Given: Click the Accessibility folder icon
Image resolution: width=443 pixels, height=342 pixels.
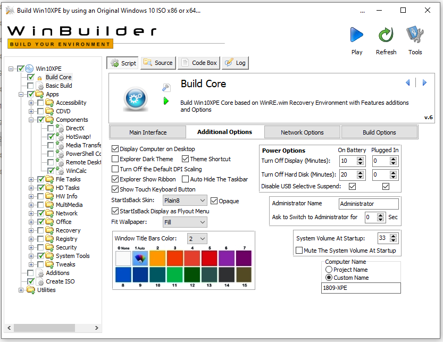Looking at the screenshot, I should (49, 102).
